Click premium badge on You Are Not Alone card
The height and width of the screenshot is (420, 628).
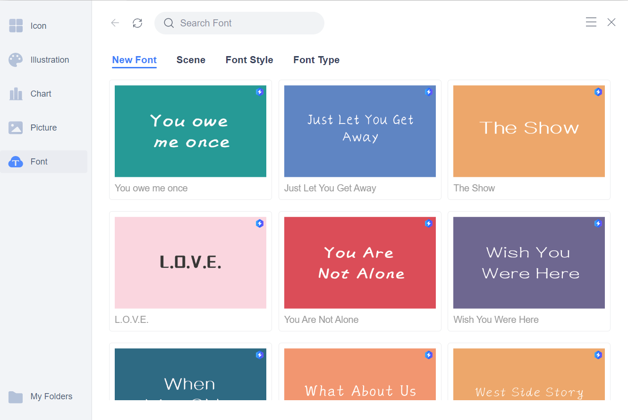(x=429, y=223)
